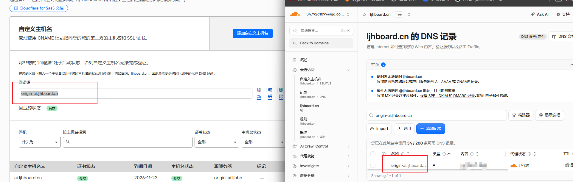Click the Import DNS records button
The image size is (573, 182).
[x=379, y=128]
